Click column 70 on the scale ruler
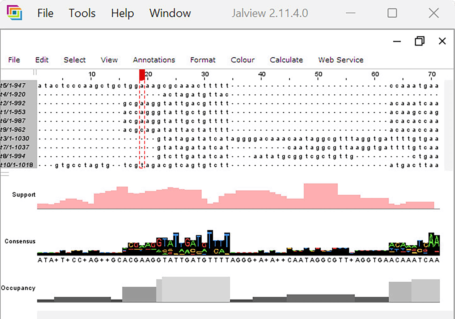 tap(432, 74)
